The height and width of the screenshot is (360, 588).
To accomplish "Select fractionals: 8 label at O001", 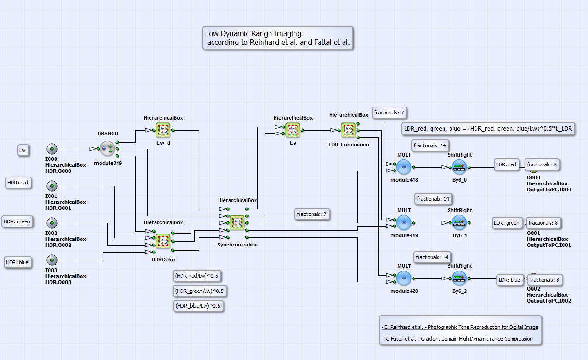I will [x=544, y=223].
